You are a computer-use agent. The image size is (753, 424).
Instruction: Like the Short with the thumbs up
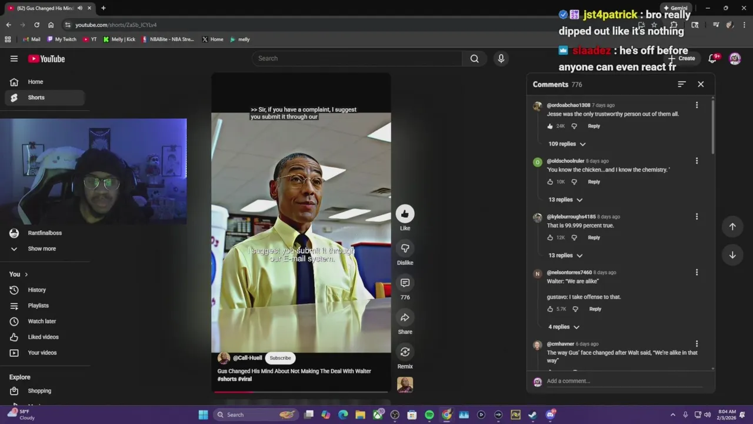click(x=405, y=214)
